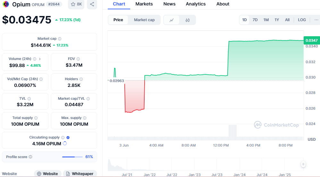320x177 pixels.
Task: Expand Volume (24h) details chevron
Action: (40, 59)
